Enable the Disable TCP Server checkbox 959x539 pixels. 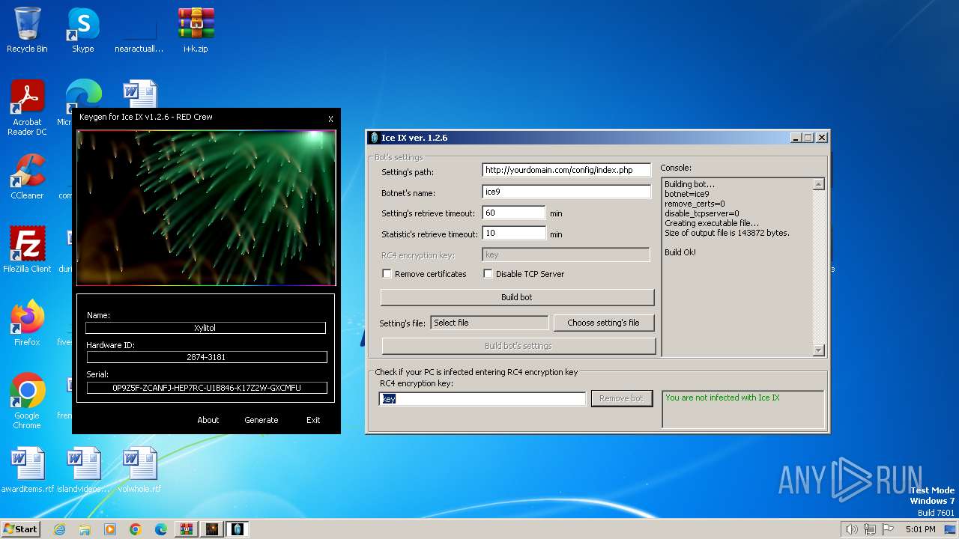point(488,274)
